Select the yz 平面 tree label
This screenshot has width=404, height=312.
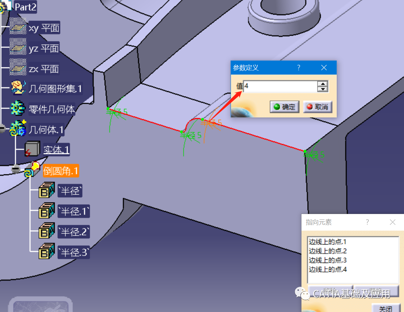[x=44, y=48]
